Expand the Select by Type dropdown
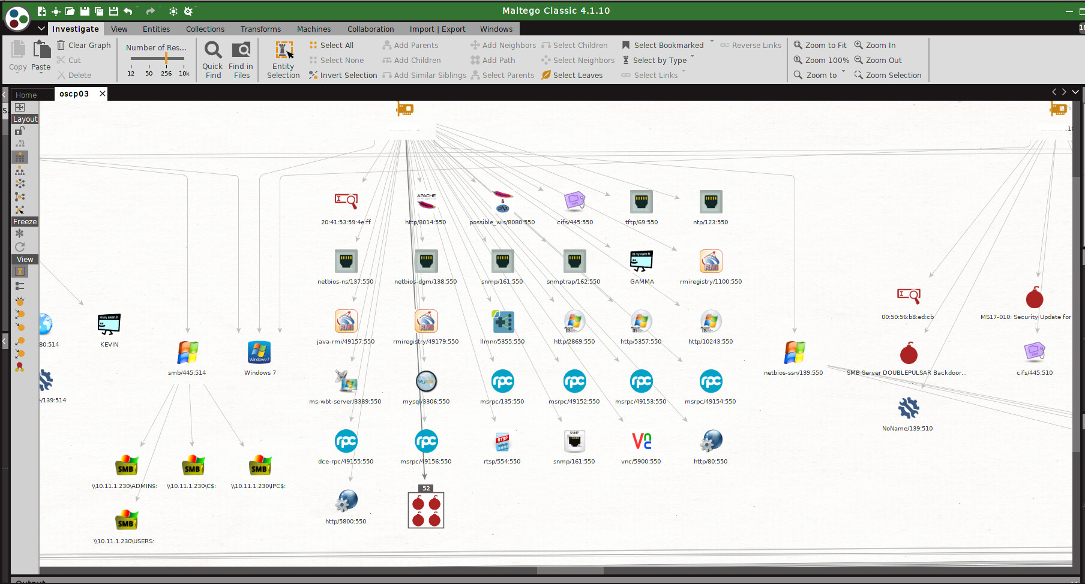This screenshot has height=584, width=1085. pyautogui.click(x=692, y=58)
